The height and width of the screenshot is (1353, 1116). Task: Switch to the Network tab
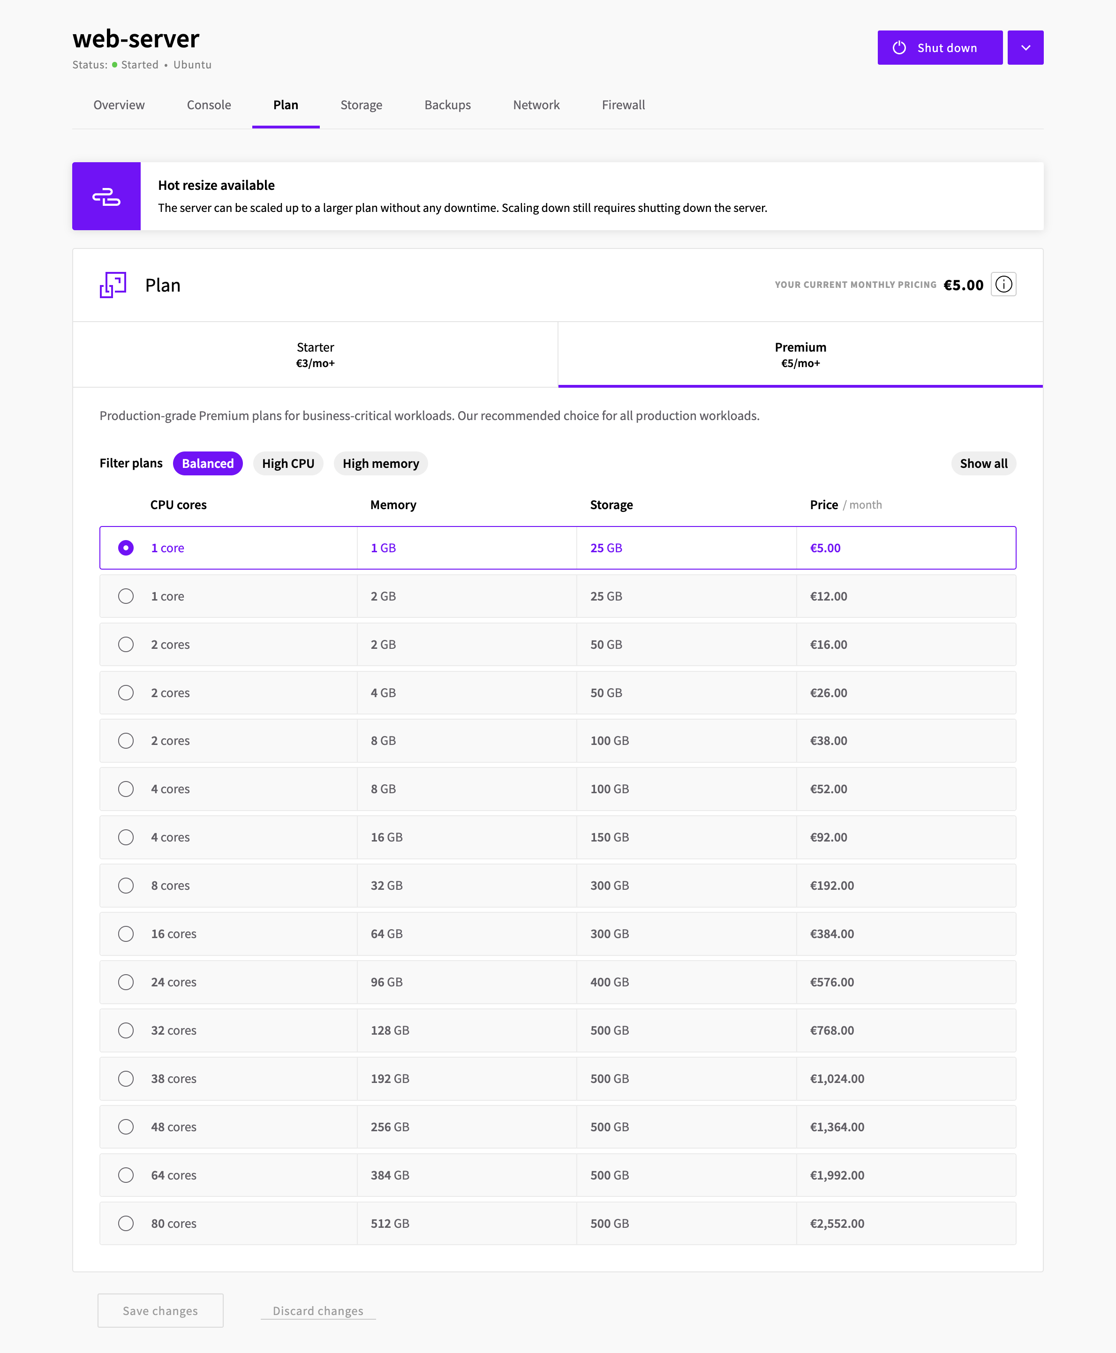536,105
